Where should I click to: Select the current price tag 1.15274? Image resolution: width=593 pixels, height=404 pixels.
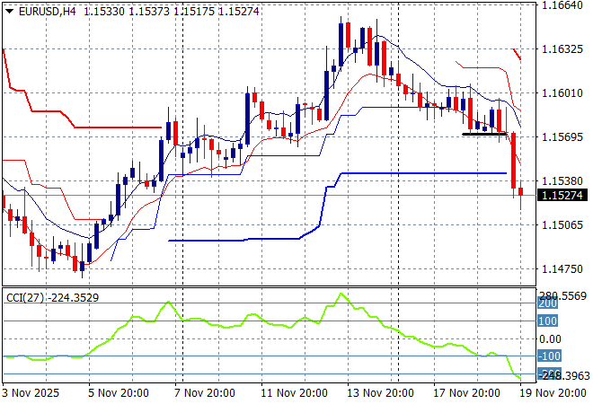pos(563,195)
